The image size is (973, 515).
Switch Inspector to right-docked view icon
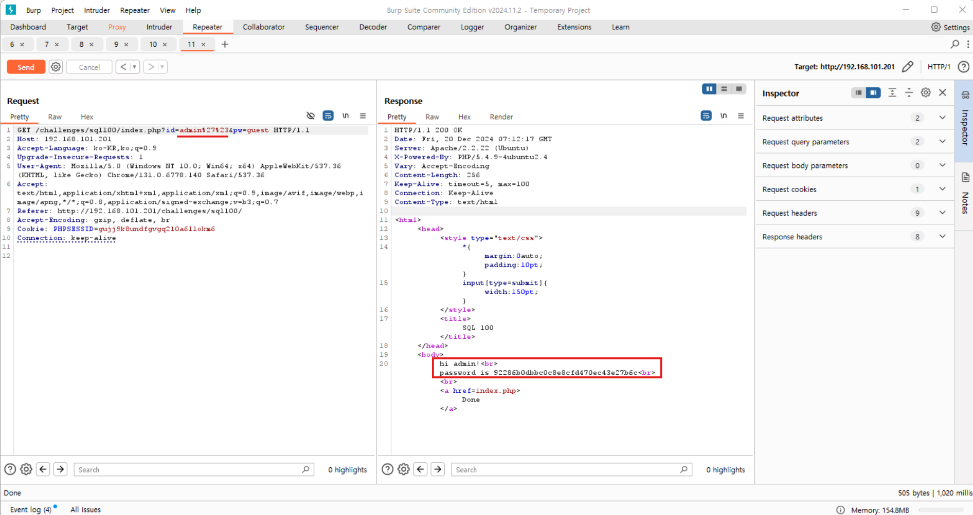point(873,93)
